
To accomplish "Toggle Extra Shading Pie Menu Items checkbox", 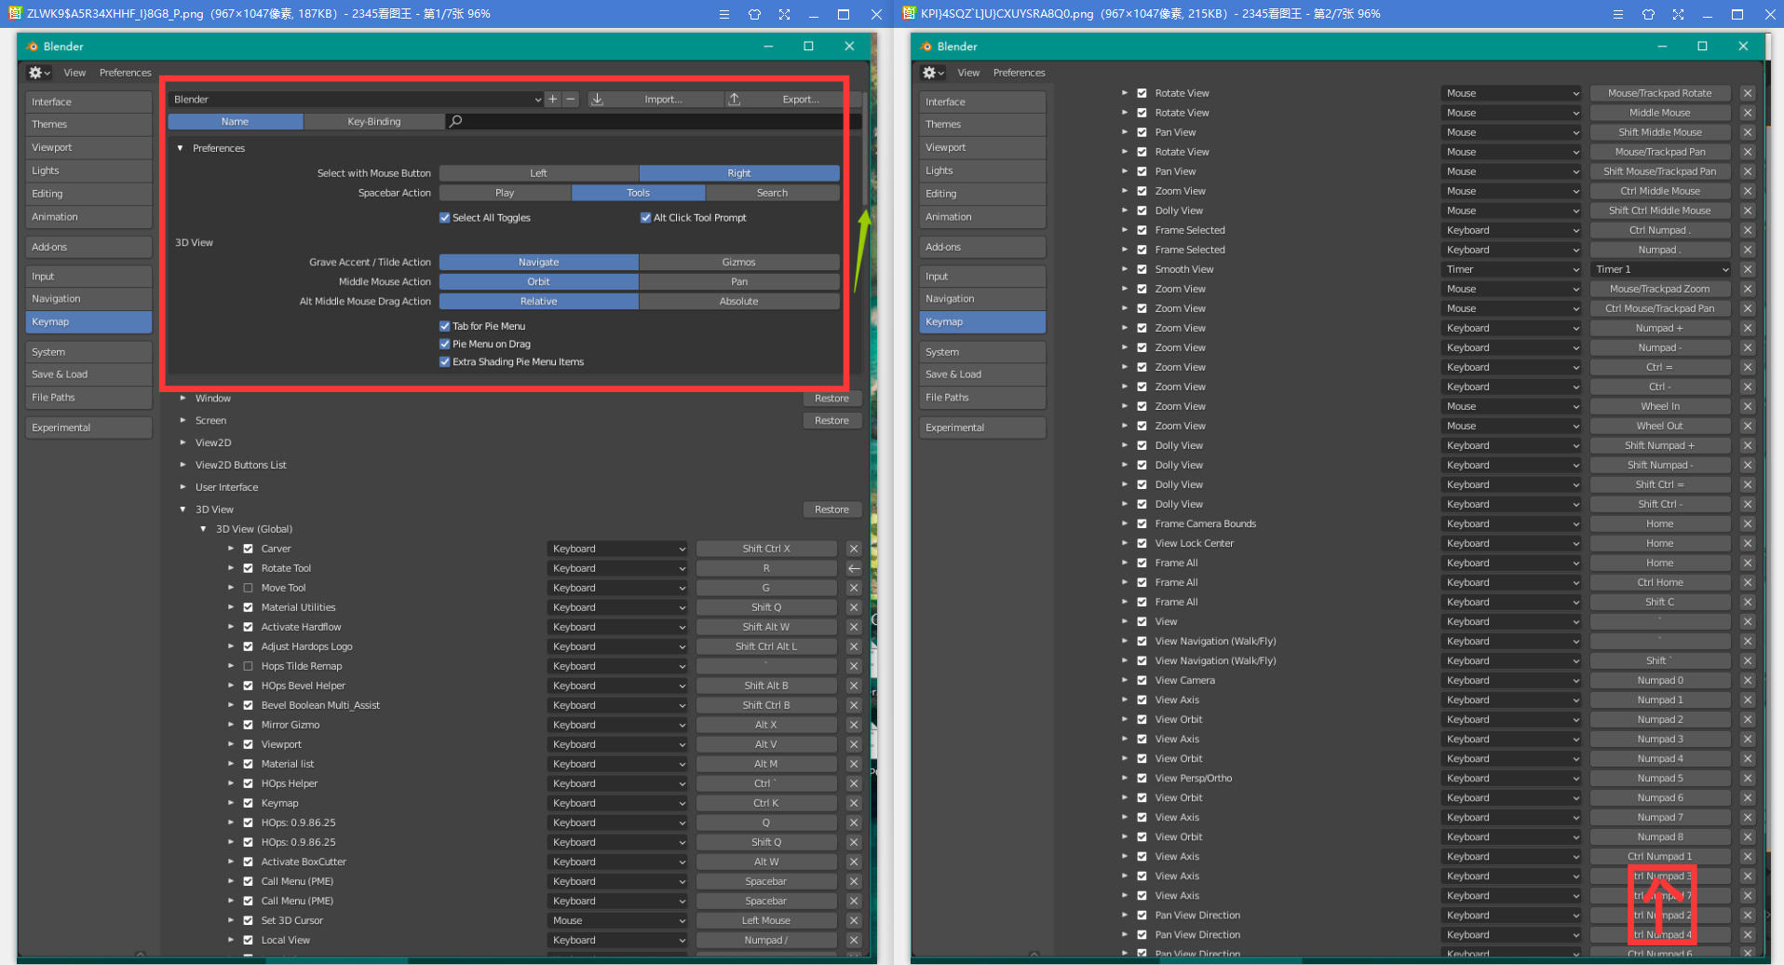I will (445, 361).
